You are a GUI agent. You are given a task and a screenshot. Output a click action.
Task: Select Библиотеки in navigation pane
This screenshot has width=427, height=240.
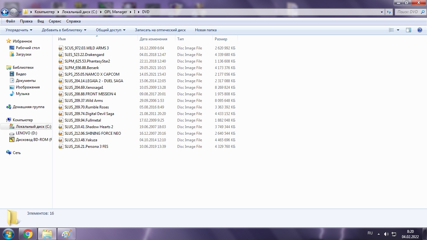pyautogui.click(x=23, y=67)
